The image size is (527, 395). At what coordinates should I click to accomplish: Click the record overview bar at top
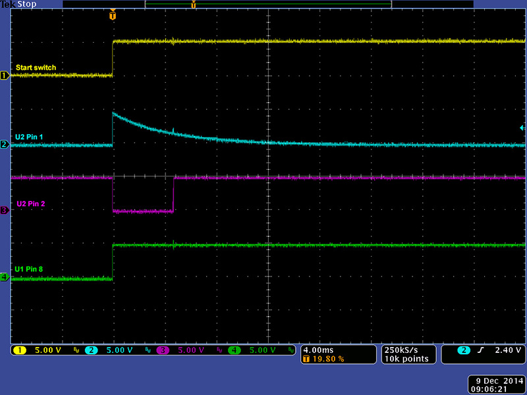pos(268,4)
